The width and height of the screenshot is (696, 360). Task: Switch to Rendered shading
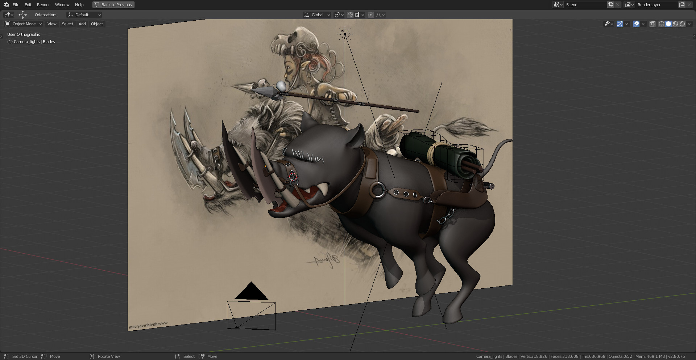[x=682, y=24]
